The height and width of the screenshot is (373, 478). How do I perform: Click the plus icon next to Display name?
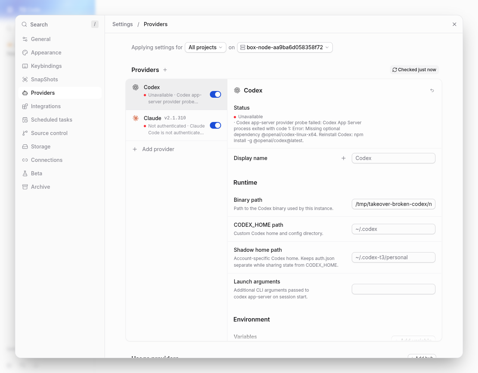click(x=344, y=158)
